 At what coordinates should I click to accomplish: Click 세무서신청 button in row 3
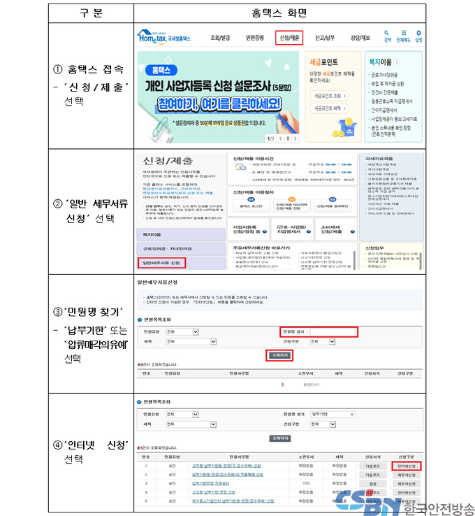(x=407, y=484)
